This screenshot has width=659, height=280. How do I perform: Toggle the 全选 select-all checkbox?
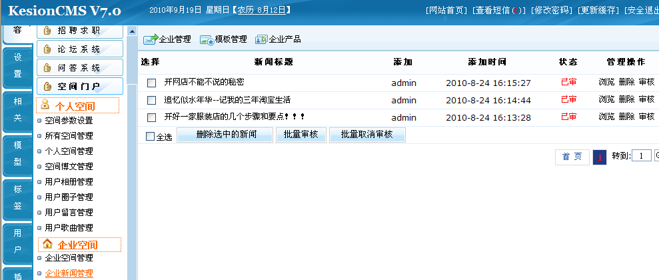pyautogui.click(x=150, y=136)
